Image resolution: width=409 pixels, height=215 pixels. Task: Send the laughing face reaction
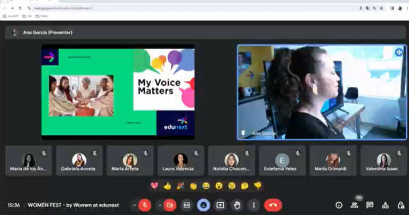point(206,186)
